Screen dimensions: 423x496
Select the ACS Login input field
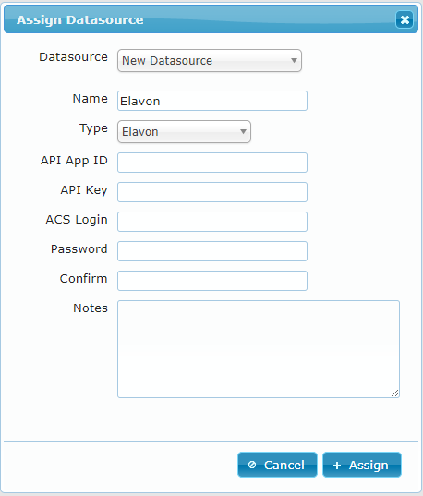[x=212, y=222]
